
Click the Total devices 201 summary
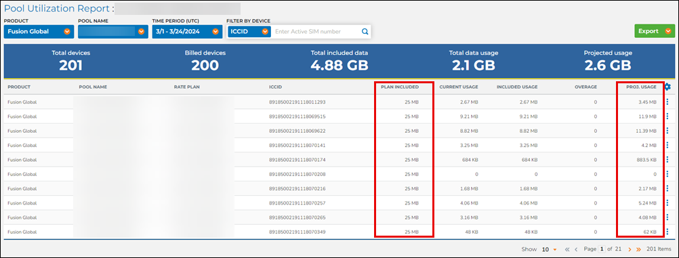(71, 61)
